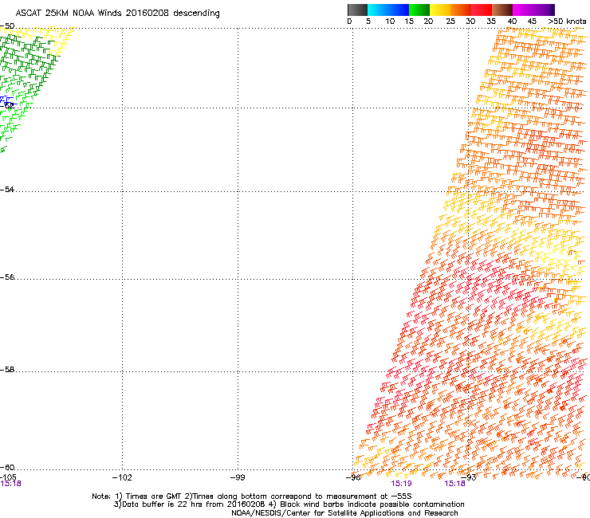Click the '-50' latitude label
Image resolution: width=590 pixels, height=518 pixels.
pos(7,26)
